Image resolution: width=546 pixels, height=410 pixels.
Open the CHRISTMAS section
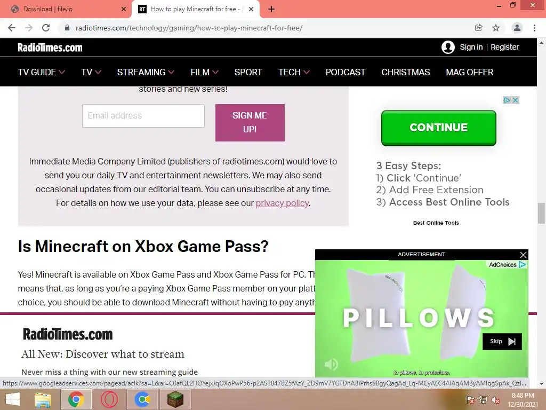(406, 72)
